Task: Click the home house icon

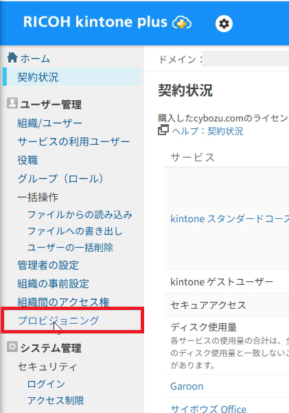Action: click(12, 58)
